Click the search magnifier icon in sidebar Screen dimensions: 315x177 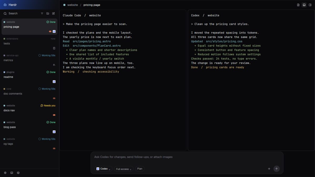point(5,13)
